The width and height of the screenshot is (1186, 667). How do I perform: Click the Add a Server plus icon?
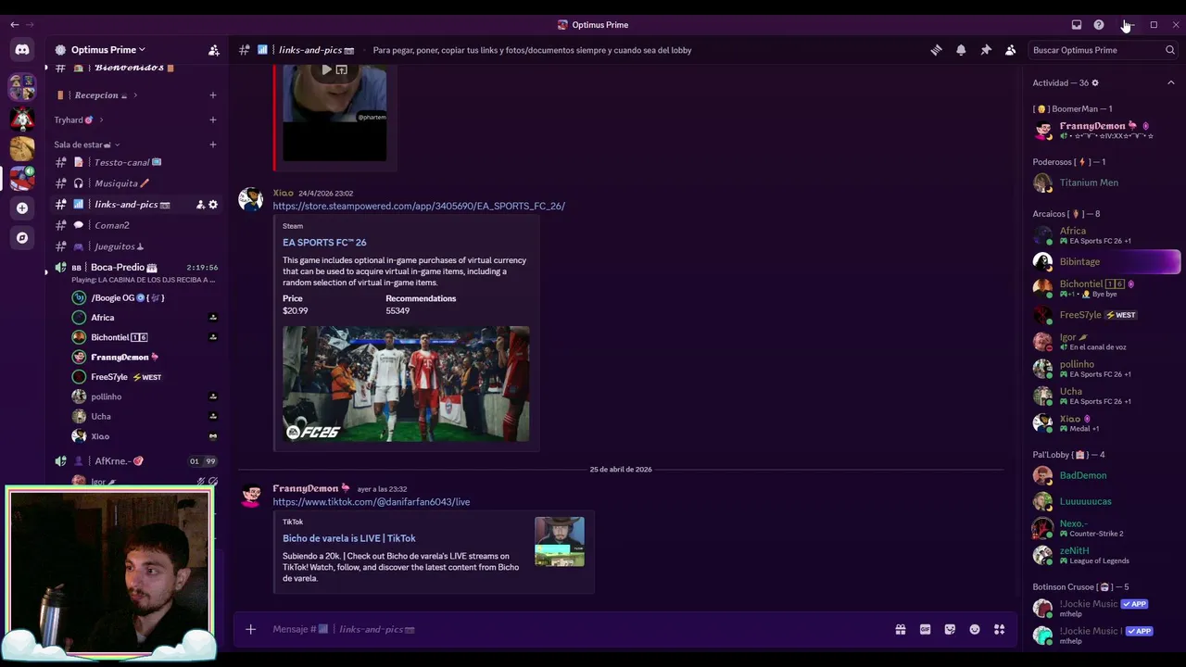22,208
